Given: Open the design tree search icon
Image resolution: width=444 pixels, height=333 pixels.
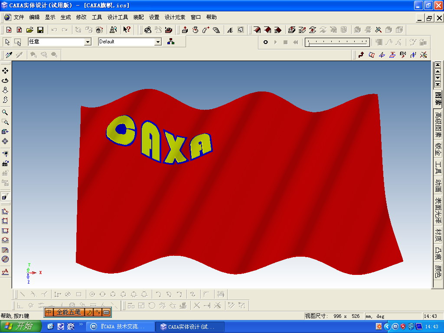Looking at the screenshot, I should [113, 30].
